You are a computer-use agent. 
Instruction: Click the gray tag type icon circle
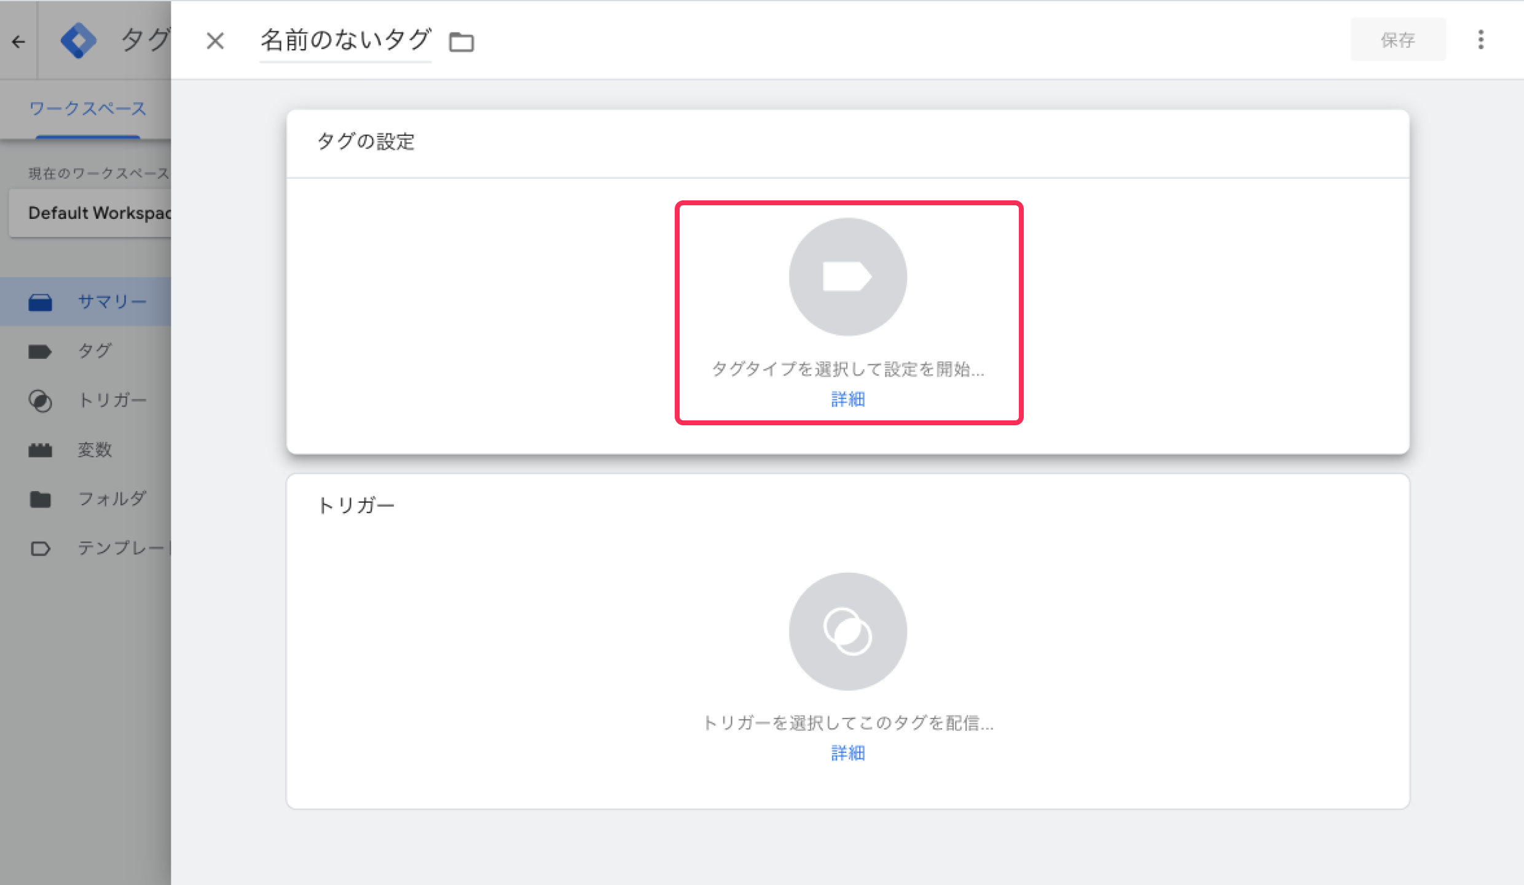[847, 277]
